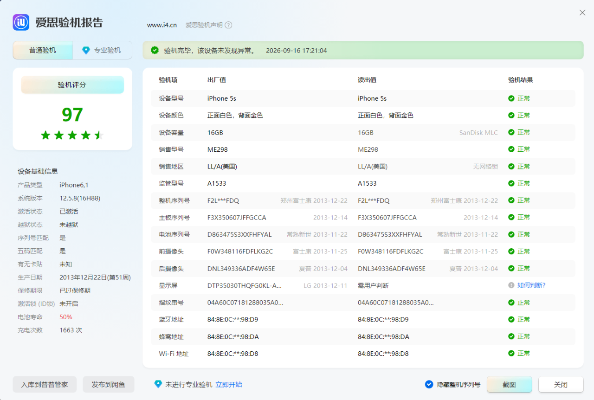Open the www.i4.cn link
594x400 pixels.
pos(162,25)
